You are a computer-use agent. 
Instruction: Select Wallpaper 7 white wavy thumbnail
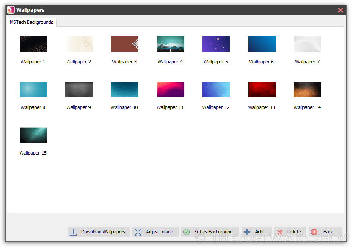pyautogui.click(x=308, y=44)
